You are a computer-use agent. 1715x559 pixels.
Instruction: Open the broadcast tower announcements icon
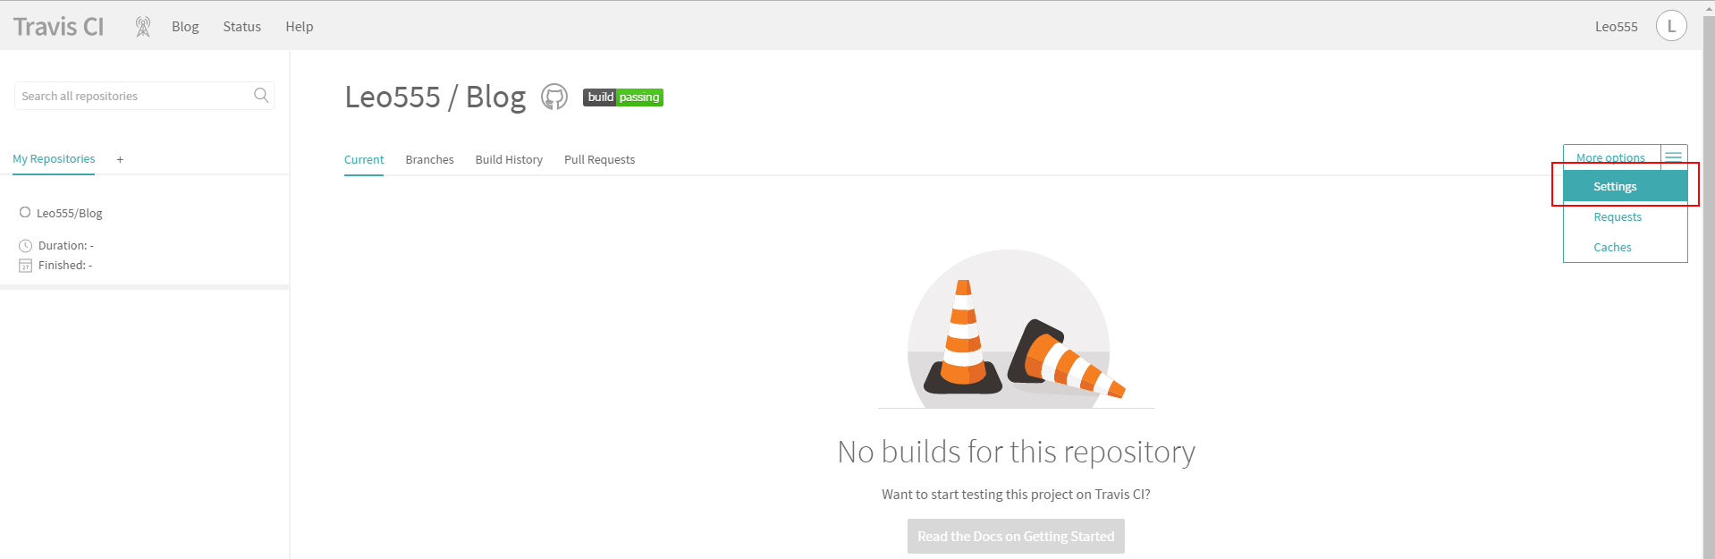click(x=142, y=27)
